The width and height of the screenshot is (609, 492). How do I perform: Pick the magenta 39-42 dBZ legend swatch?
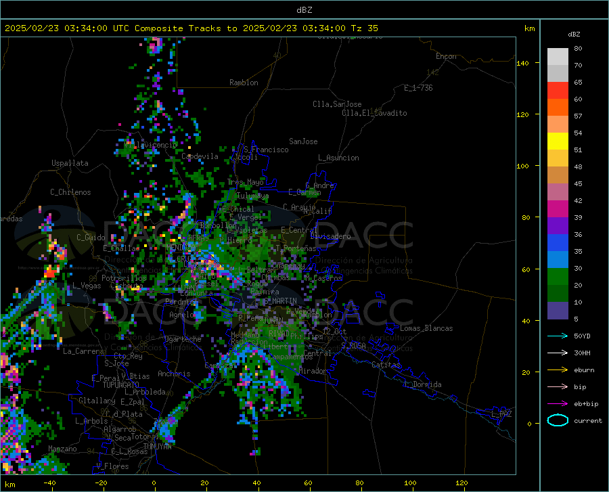(x=558, y=209)
